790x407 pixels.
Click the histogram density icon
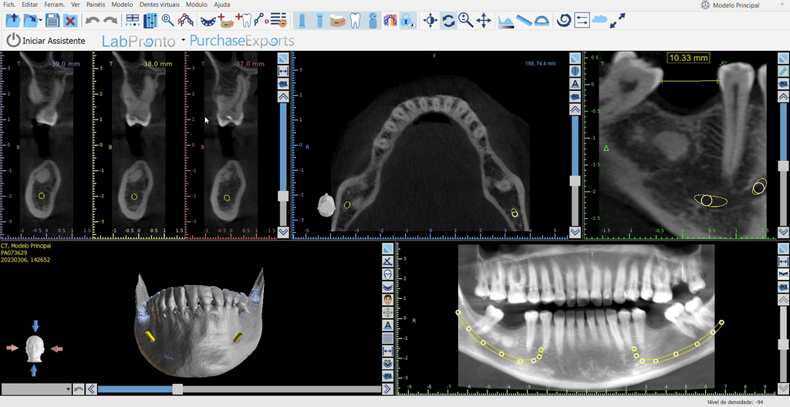[506, 21]
